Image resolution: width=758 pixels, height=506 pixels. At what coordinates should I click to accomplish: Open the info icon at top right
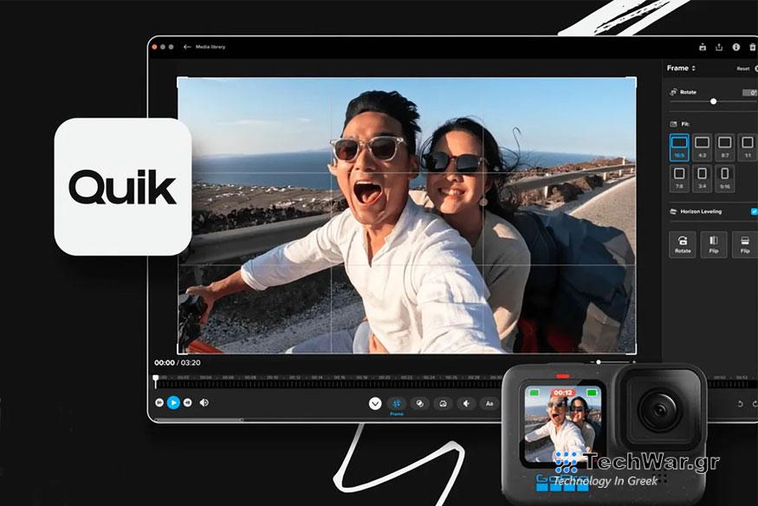pos(736,47)
